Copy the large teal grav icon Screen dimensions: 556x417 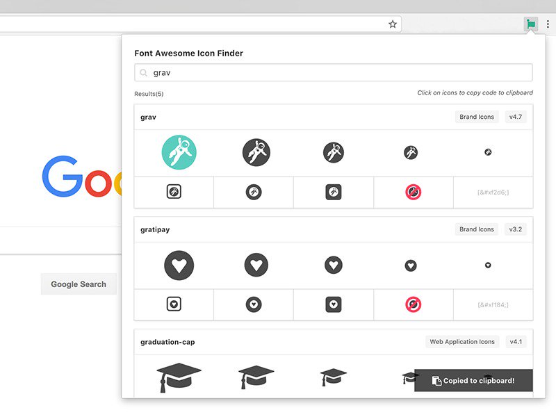click(x=179, y=152)
